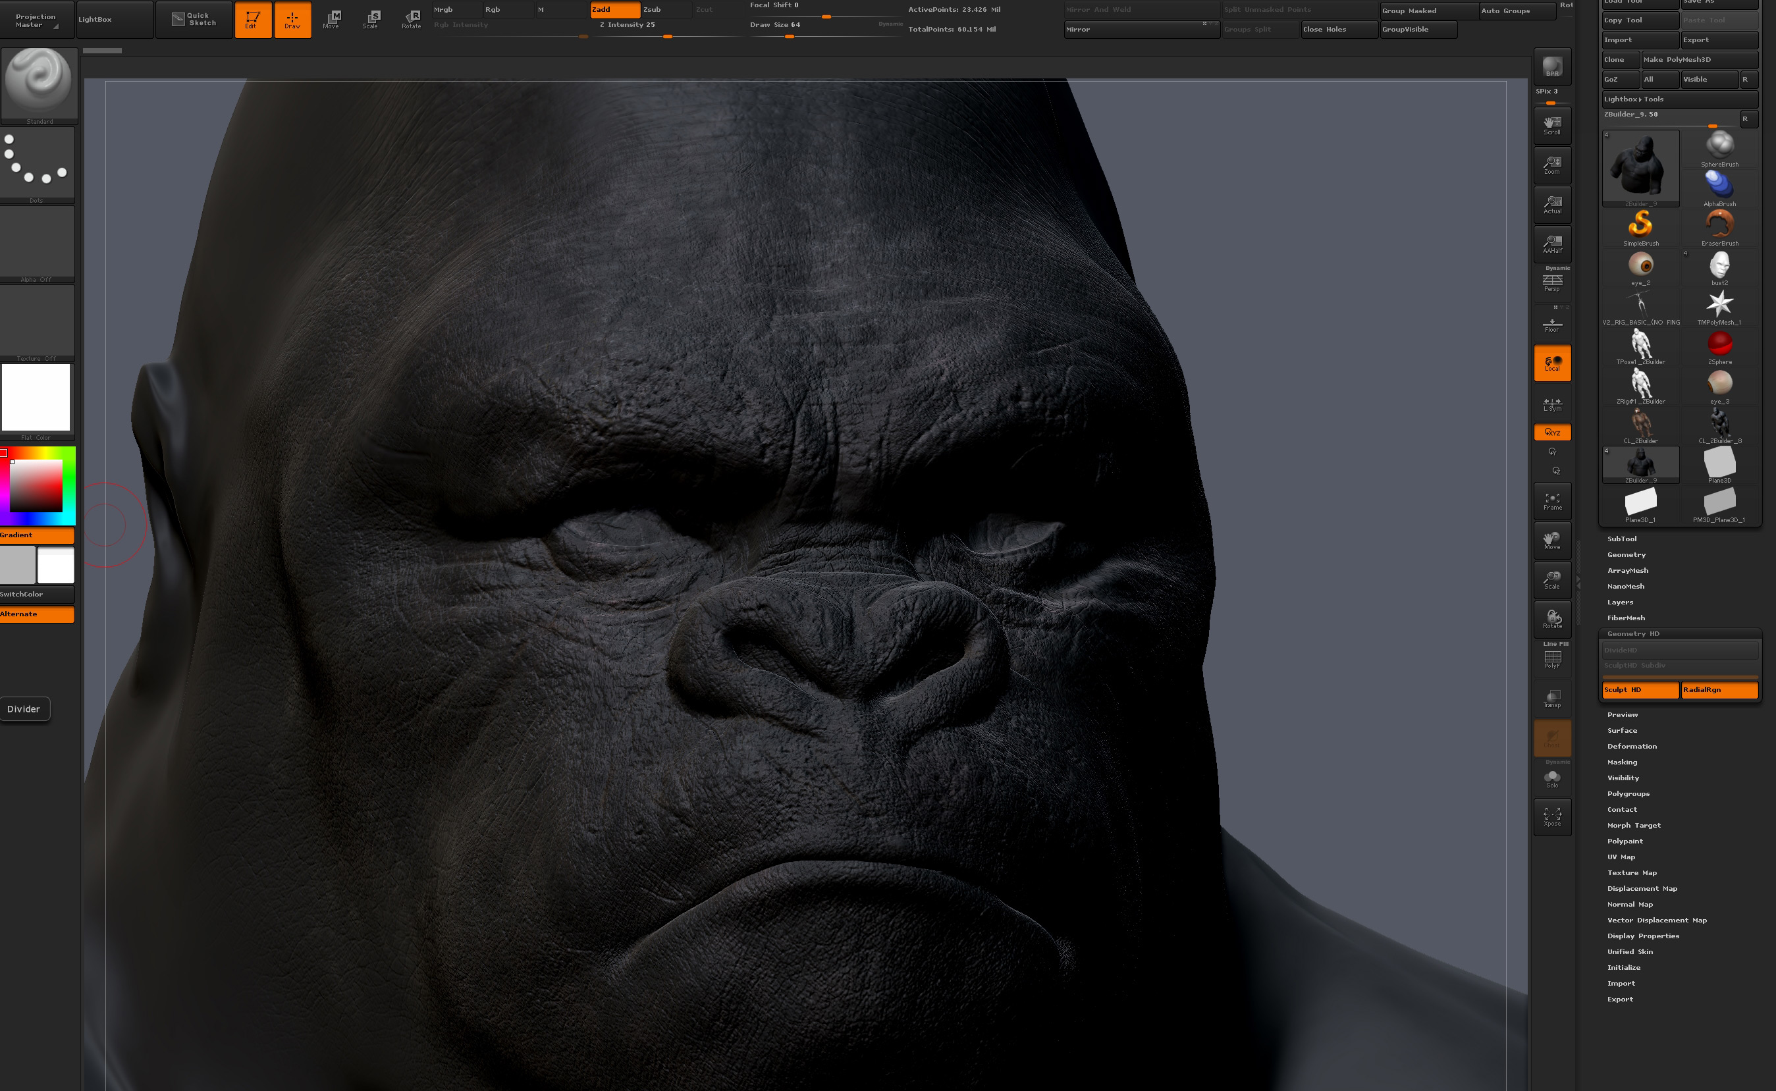The image size is (1776, 1091).
Task: Toggle Transp transparency mode
Action: coord(1552,699)
